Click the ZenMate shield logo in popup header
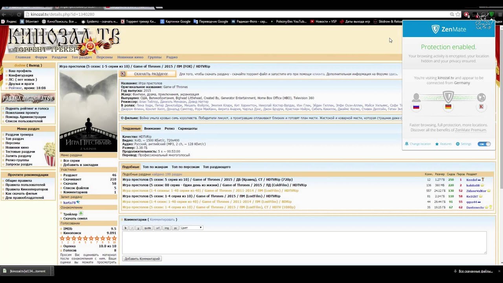Image resolution: width=503 pixels, height=283 pixels. [x=435, y=29]
